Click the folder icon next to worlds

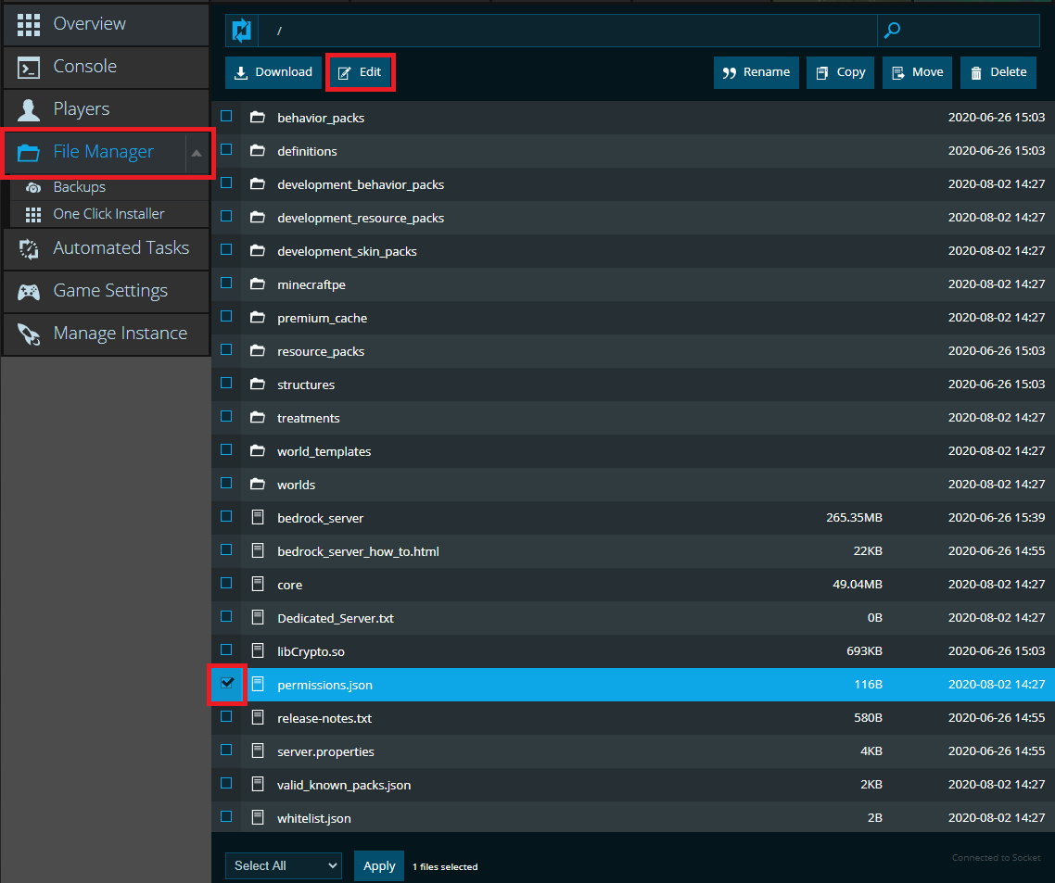[x=258, y=485]
